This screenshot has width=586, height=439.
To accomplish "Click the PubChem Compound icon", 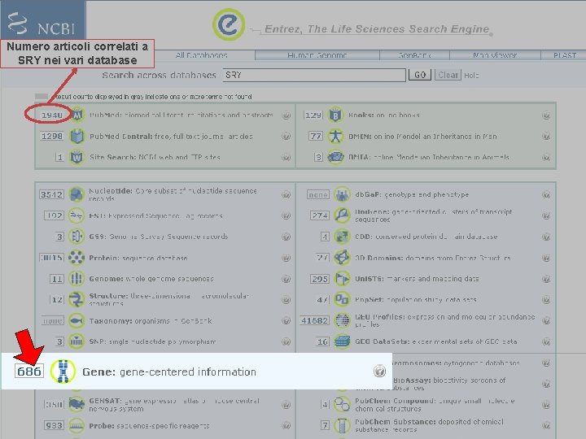I will coord(342,404).
